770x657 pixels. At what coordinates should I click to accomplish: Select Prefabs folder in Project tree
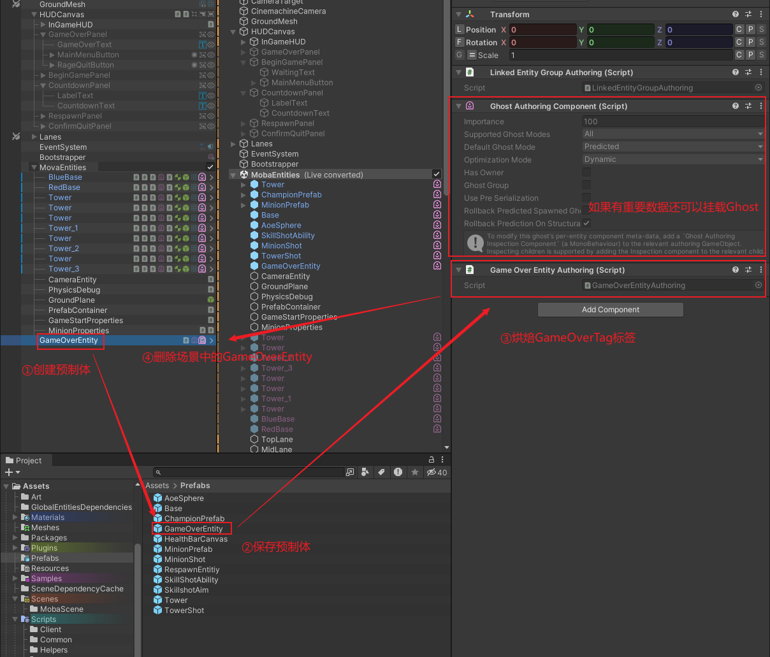click(x=45, y=558)
